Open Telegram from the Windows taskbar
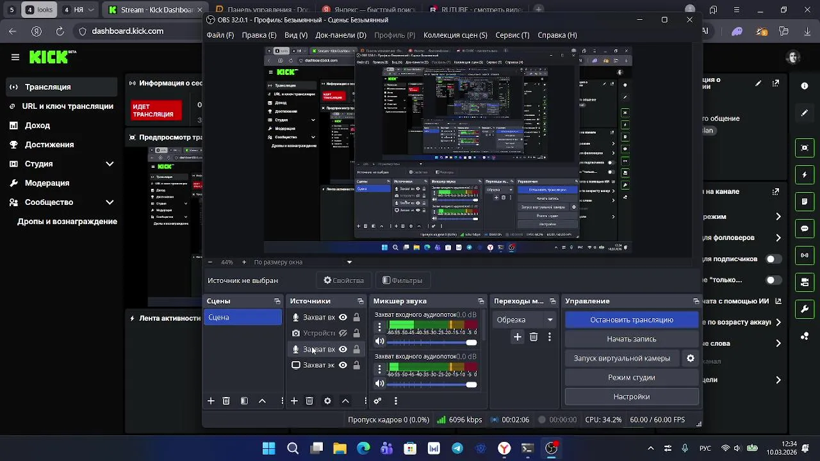820x461 pixels. tap(457, 448)
